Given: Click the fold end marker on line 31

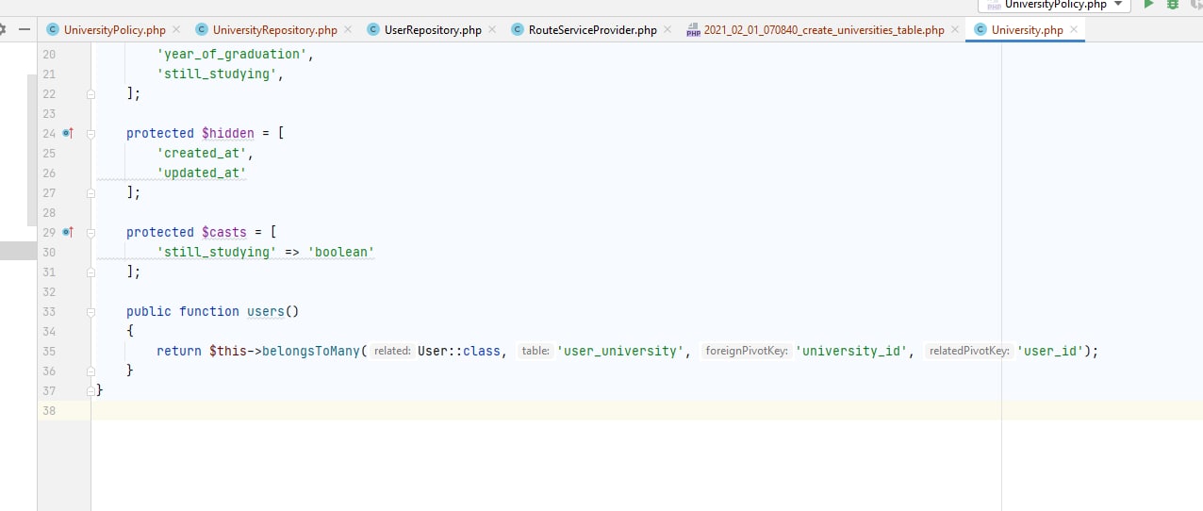Looking at the screenshot, I should point(91,272).
